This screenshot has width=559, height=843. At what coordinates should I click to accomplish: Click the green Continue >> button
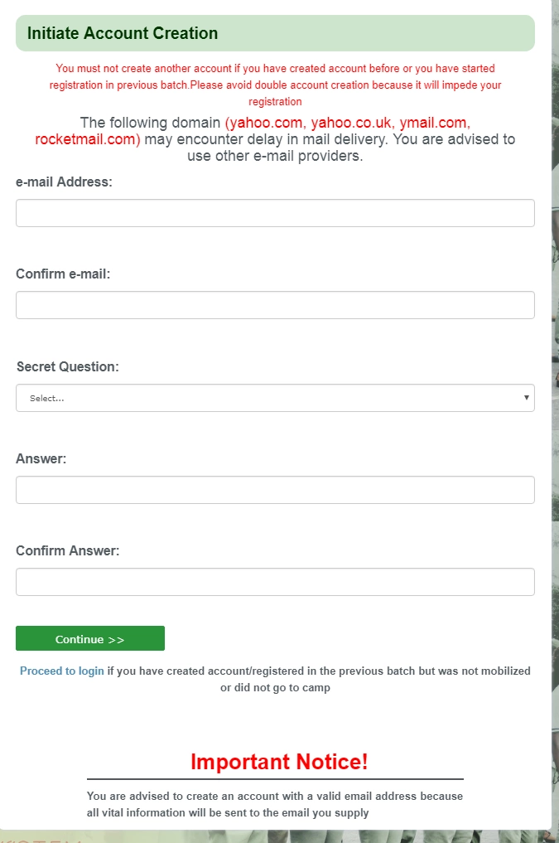click(x=90, y=638)
